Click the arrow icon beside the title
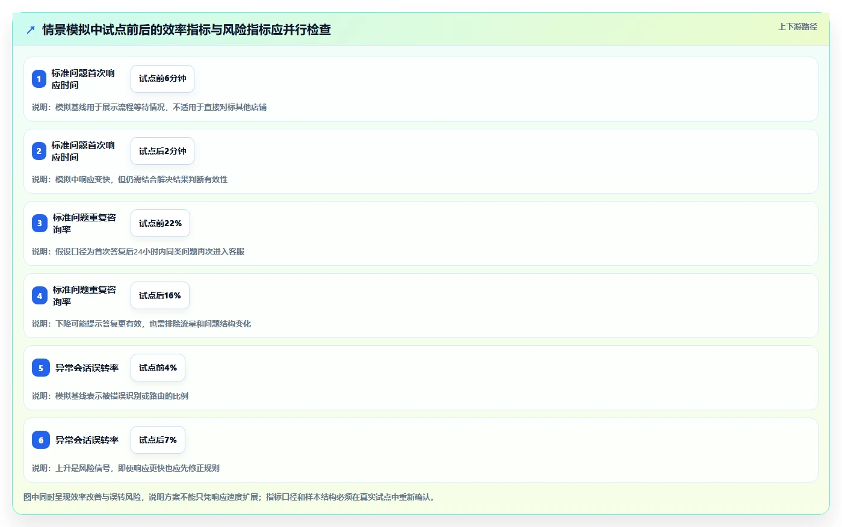Viewport: 842px width, 527px height. [31, 29]
